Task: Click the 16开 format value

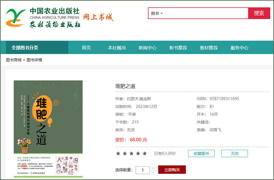Action: click(x=214, y=114)
